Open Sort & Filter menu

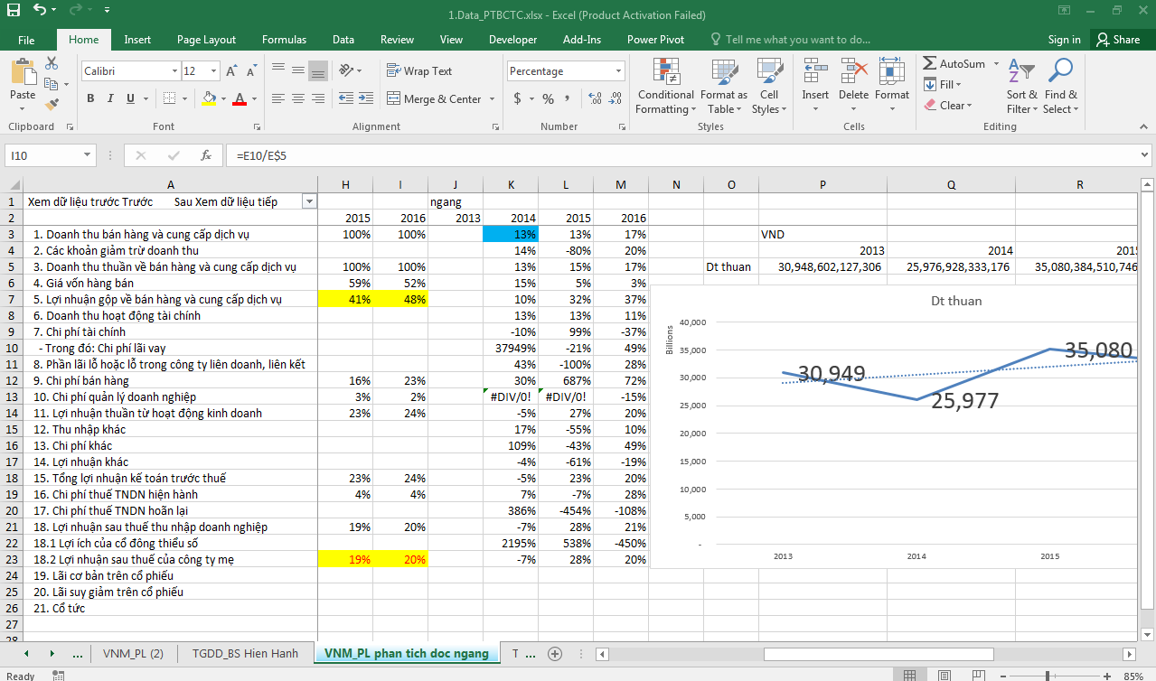(1021, 87)
